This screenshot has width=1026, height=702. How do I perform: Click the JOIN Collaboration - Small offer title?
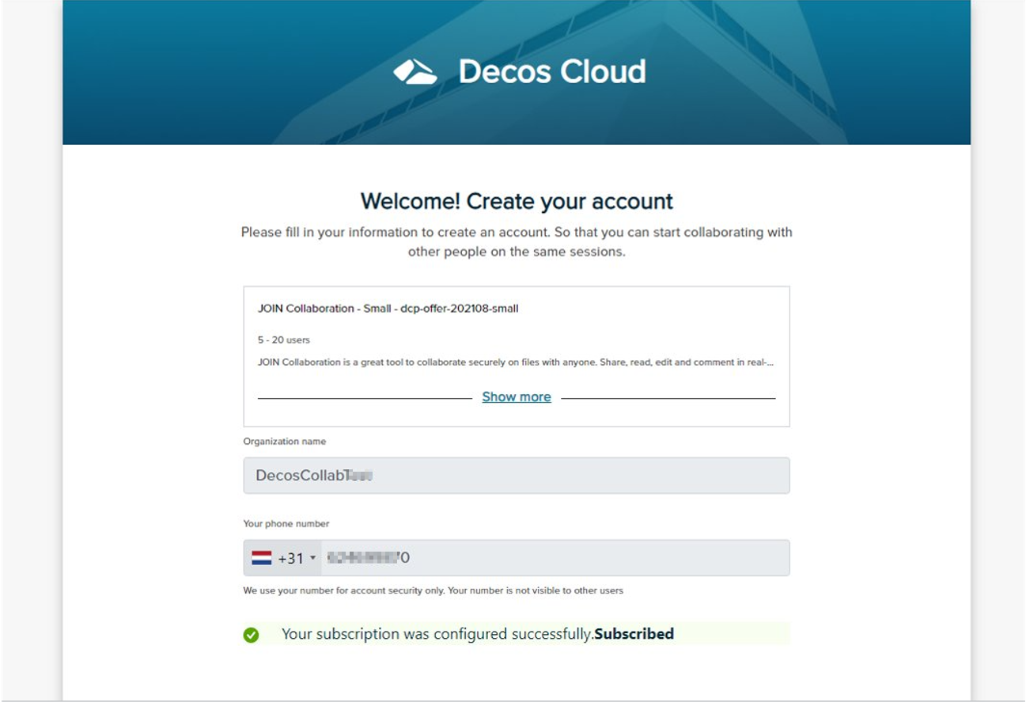(x=388, y=309)
